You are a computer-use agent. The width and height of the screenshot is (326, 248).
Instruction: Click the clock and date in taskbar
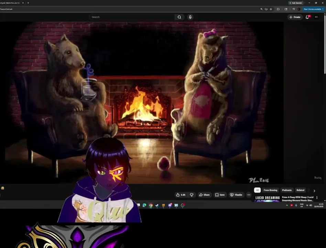319,205
